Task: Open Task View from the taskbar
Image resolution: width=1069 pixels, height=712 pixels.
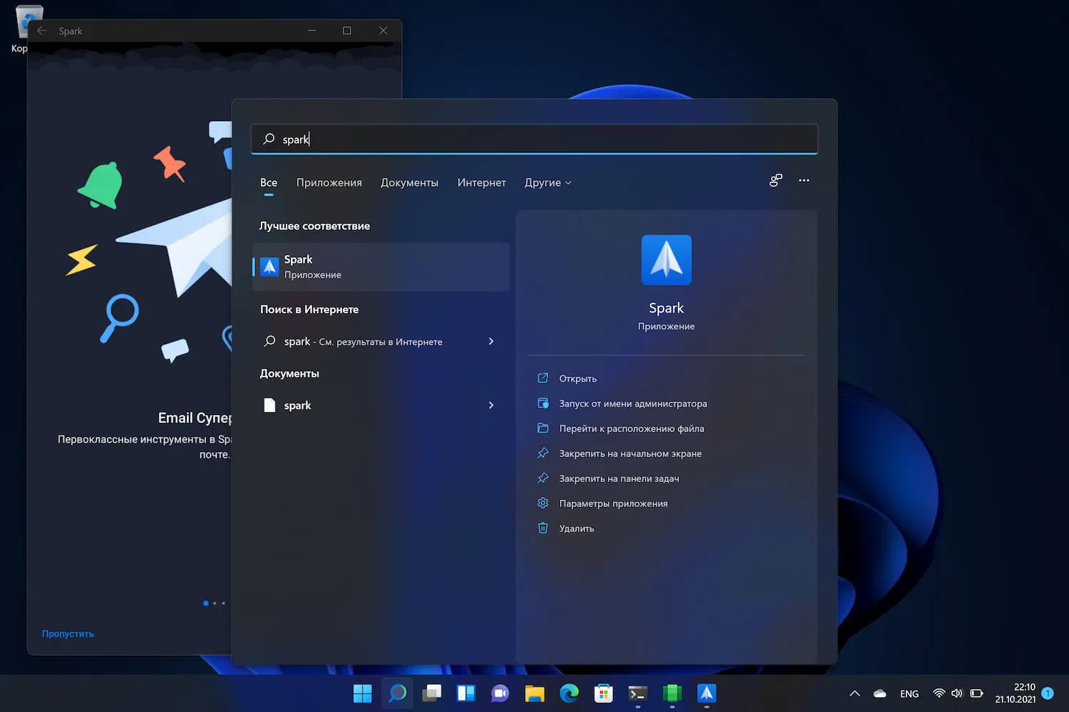Action: (x=432, y=693)
